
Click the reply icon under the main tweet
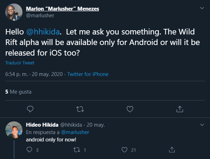point(30,109)
